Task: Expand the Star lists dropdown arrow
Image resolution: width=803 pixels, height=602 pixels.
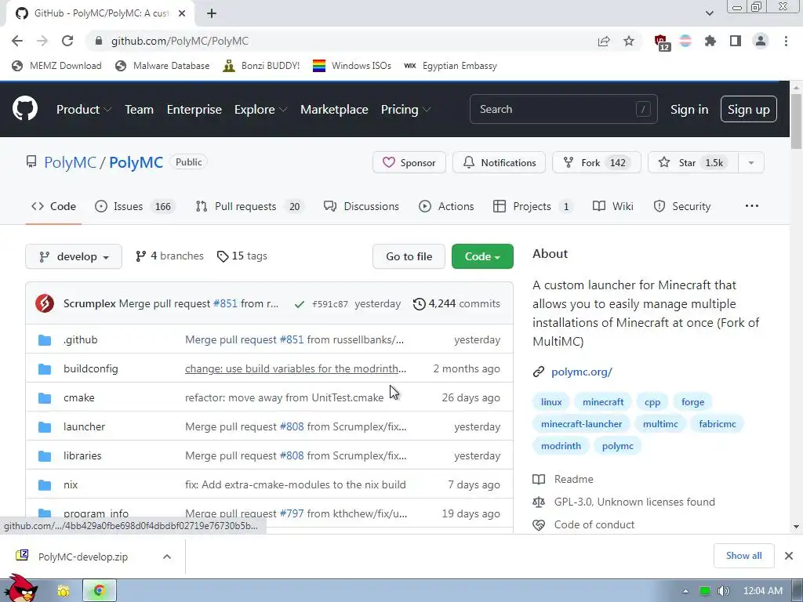Action: 750,163
